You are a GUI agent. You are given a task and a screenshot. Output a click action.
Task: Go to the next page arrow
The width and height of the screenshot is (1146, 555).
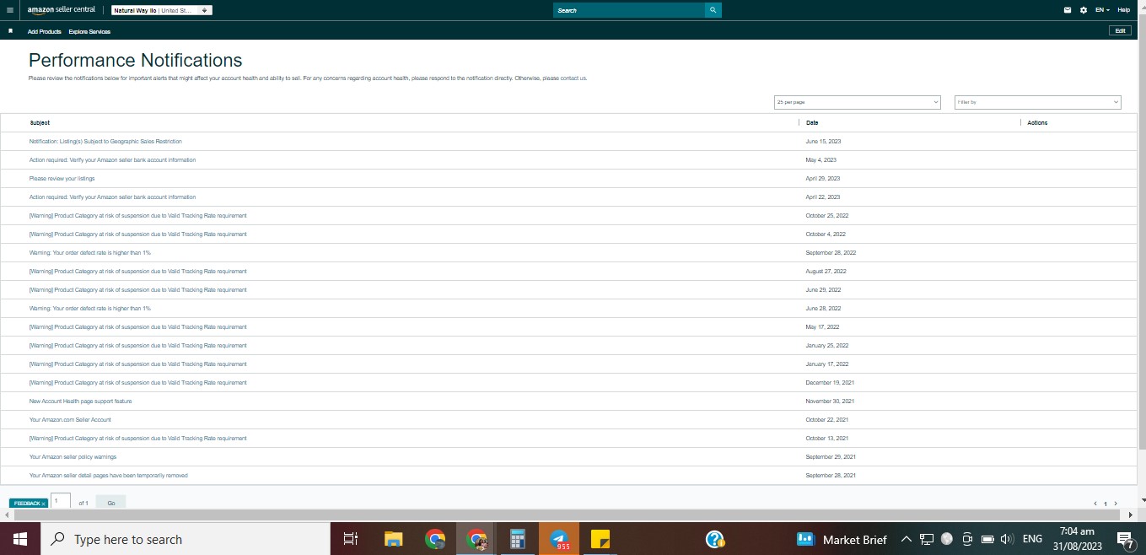click(x=1116, y=504)
